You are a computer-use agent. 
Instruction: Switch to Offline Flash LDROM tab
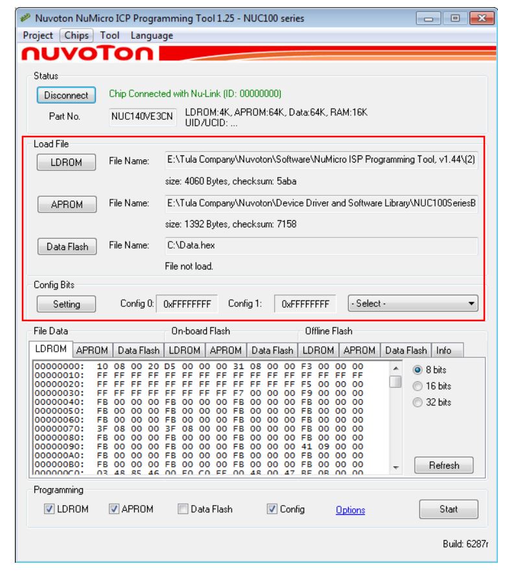pos(318,350)
